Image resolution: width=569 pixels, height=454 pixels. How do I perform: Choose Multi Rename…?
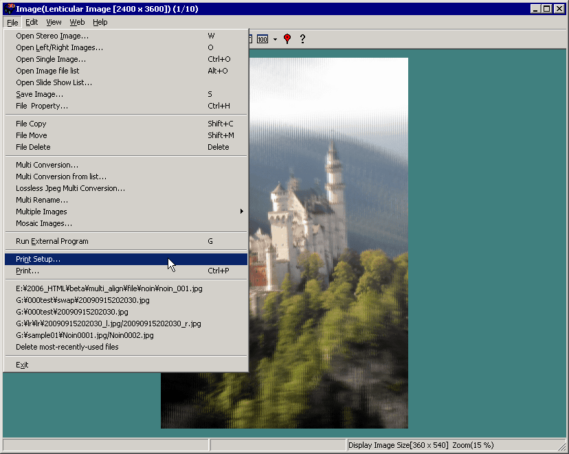[x=126, y=200]
